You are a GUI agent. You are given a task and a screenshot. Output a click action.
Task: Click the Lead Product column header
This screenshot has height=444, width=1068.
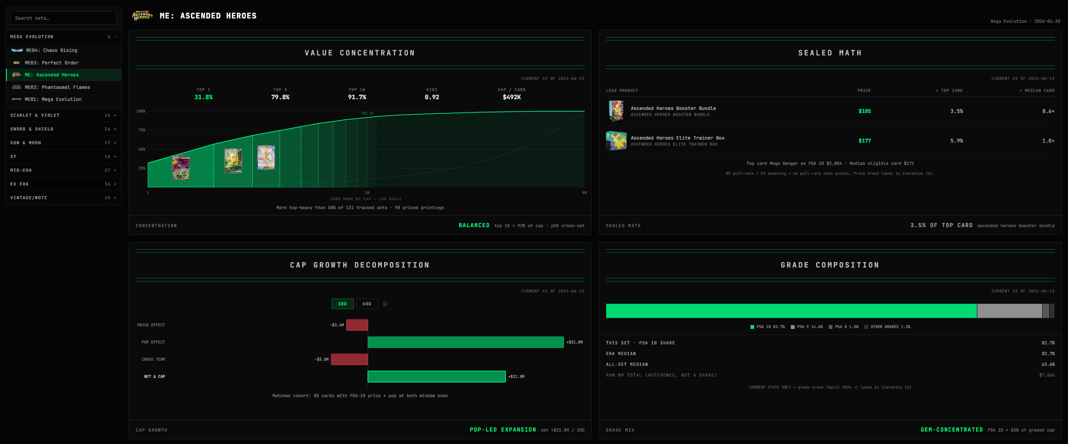pos(622,91)
